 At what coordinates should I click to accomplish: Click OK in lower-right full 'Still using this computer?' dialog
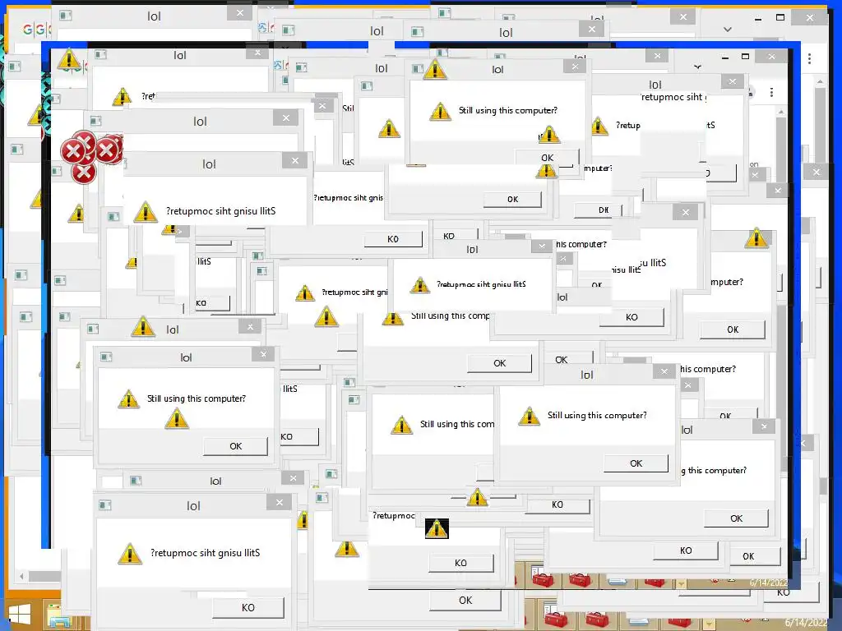pos(636,463)
